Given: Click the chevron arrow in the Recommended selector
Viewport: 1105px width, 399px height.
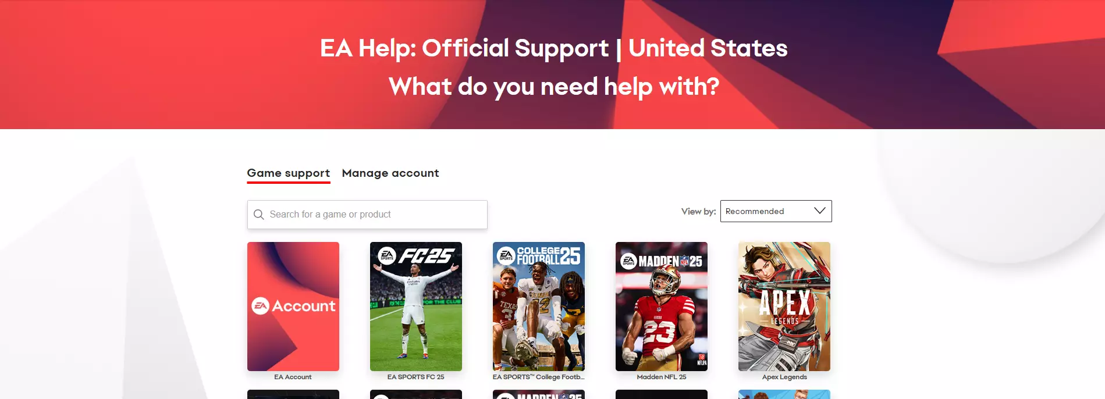Looking at the screenshot, I should 820,211.
